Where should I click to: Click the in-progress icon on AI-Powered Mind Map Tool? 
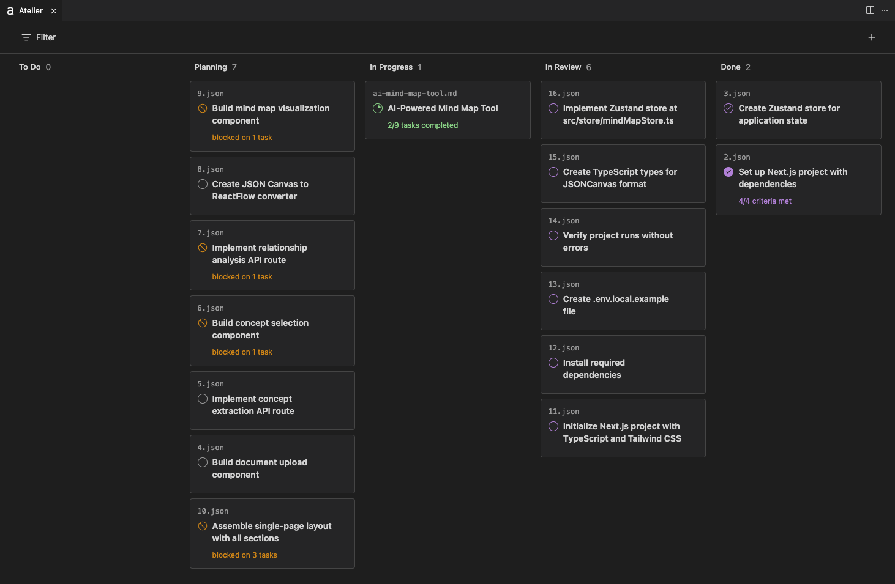coord(378,108)
